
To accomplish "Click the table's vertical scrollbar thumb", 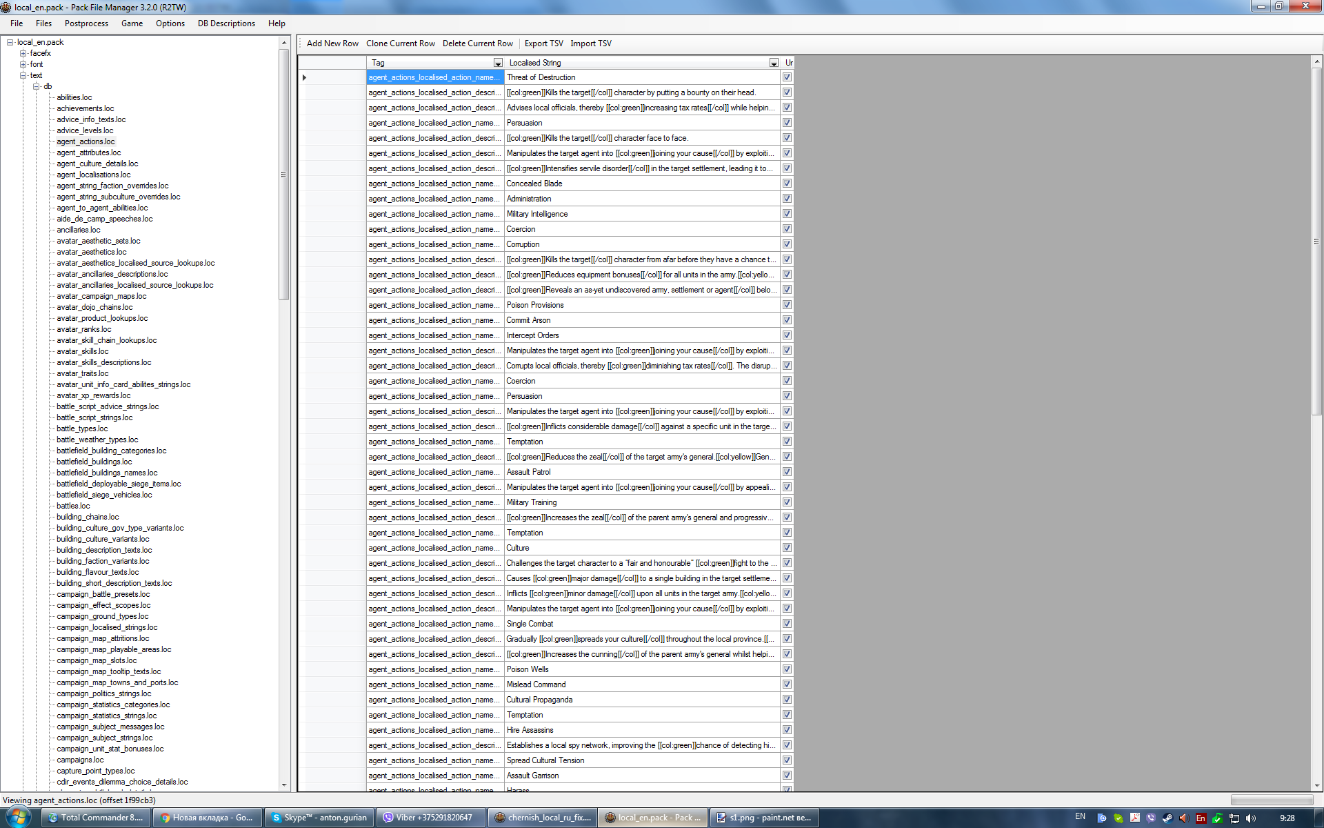I will [1316, 241].
